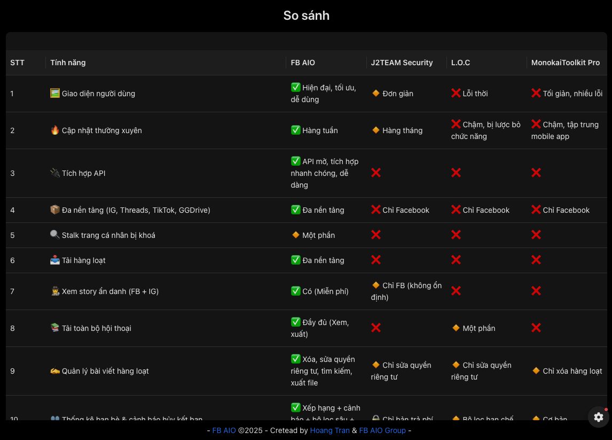
Task: Click the detective icon beside Xem story ẩn danh
Action: [x=55, y=291]
